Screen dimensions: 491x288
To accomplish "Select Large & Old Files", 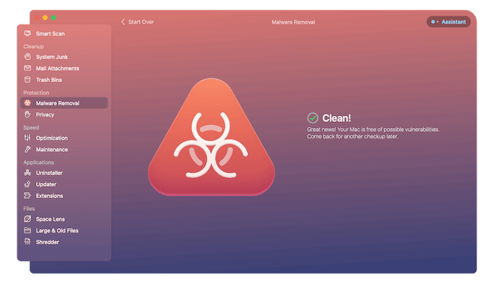I will tap(64, 230).
